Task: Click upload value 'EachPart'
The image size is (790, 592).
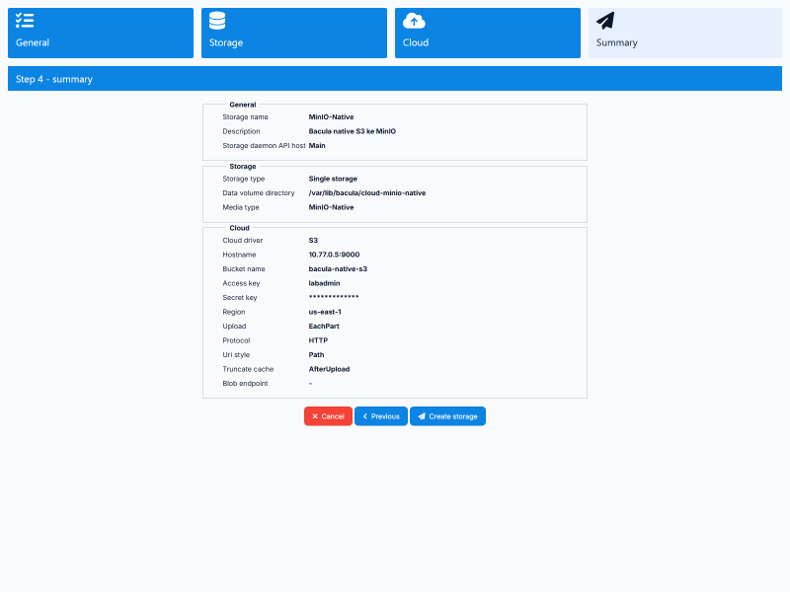Action: pos(324,327)
